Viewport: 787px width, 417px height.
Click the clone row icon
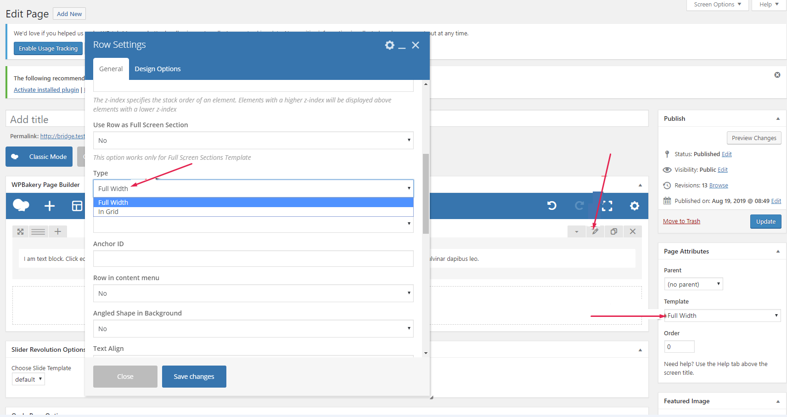[x=614, y=231]
